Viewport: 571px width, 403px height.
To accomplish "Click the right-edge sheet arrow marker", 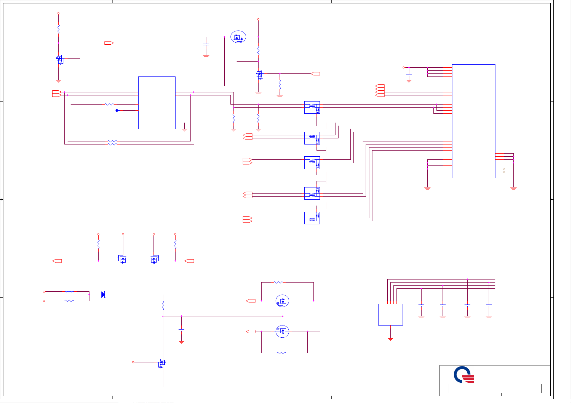I will pyautogui.click(x=552, y=200).
